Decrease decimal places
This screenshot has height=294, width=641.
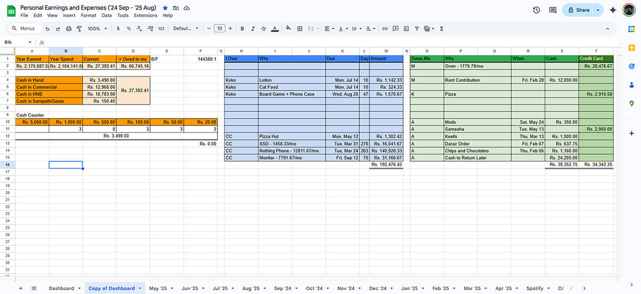[139, 28]
